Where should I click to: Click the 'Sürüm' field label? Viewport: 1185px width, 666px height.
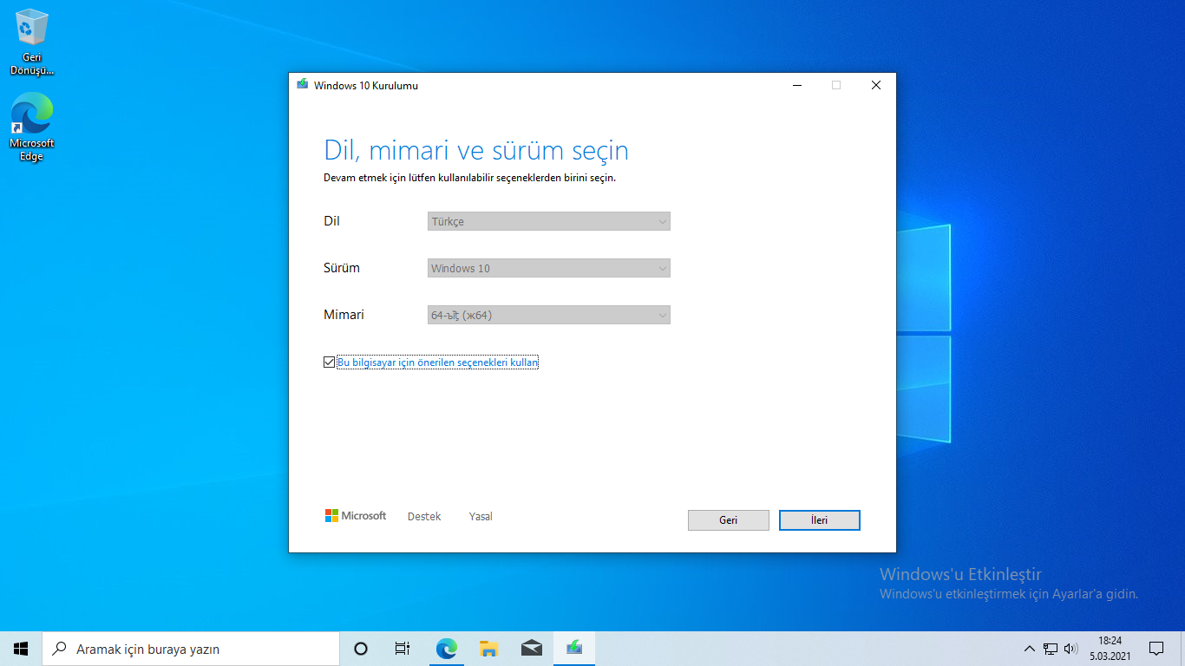pyautogui.click(x=342, y=268)
